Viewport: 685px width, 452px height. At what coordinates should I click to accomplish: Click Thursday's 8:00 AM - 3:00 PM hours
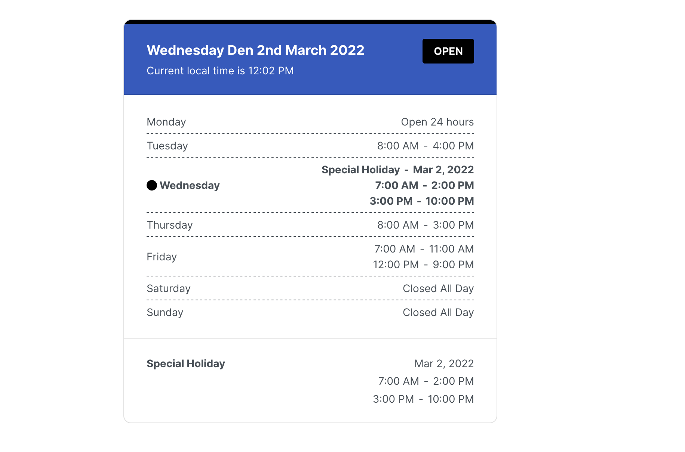coord(426,225)
